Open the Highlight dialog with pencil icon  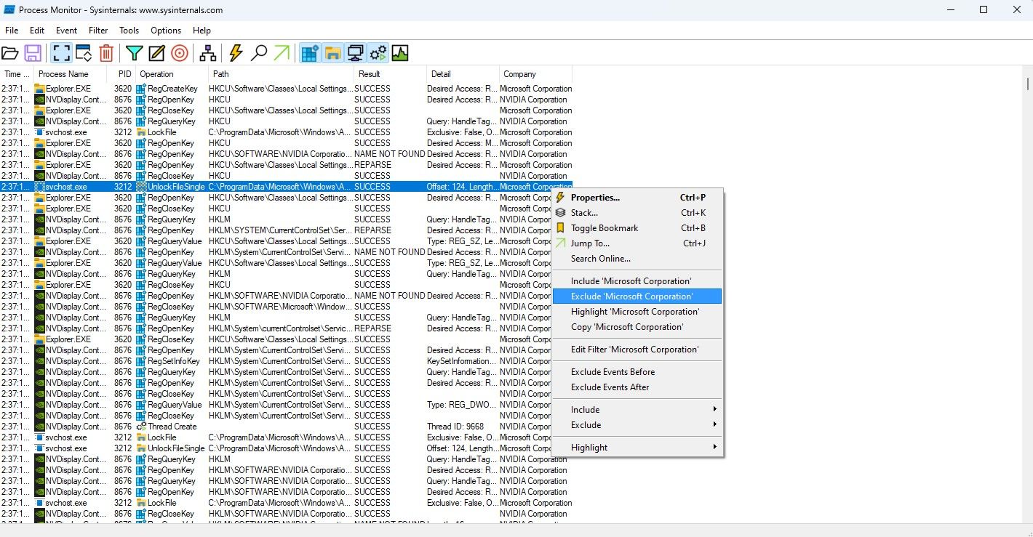156,52
